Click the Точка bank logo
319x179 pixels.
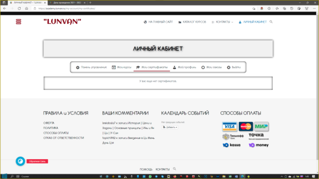tap(259, 136)
